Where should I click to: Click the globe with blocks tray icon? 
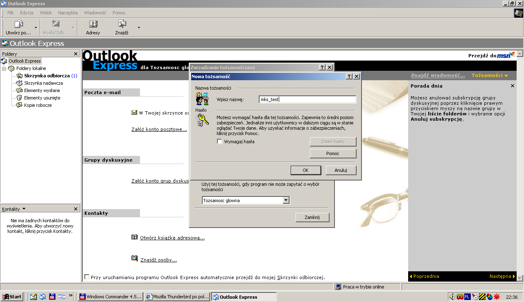click(490, 297)
